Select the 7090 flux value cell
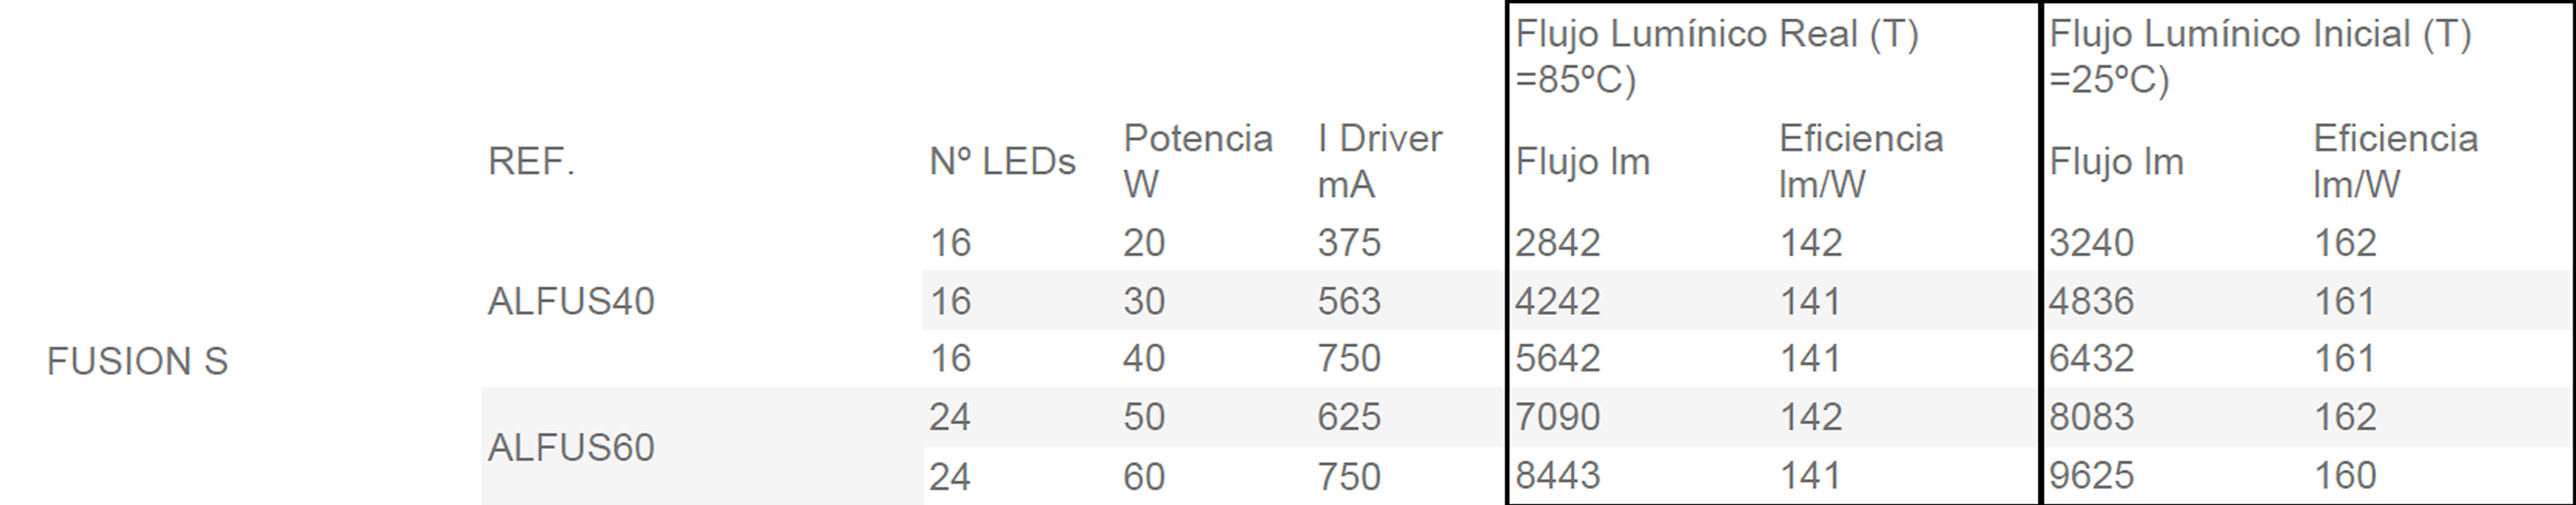Screen dimensions: 2576x505 (1557, 416)
